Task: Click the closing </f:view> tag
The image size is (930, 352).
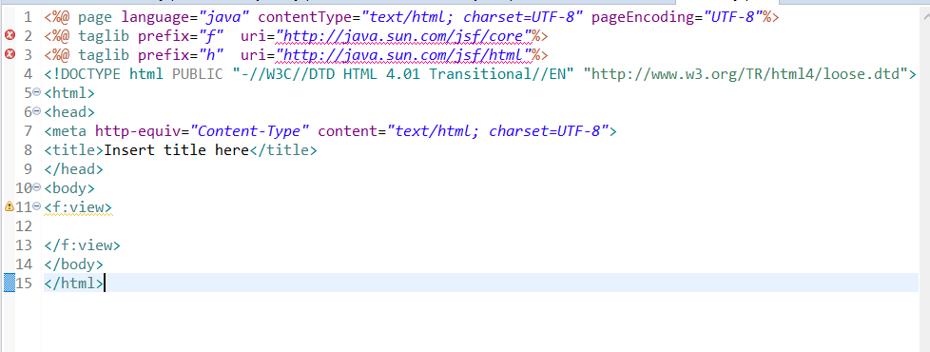Action: click(82, 245)
